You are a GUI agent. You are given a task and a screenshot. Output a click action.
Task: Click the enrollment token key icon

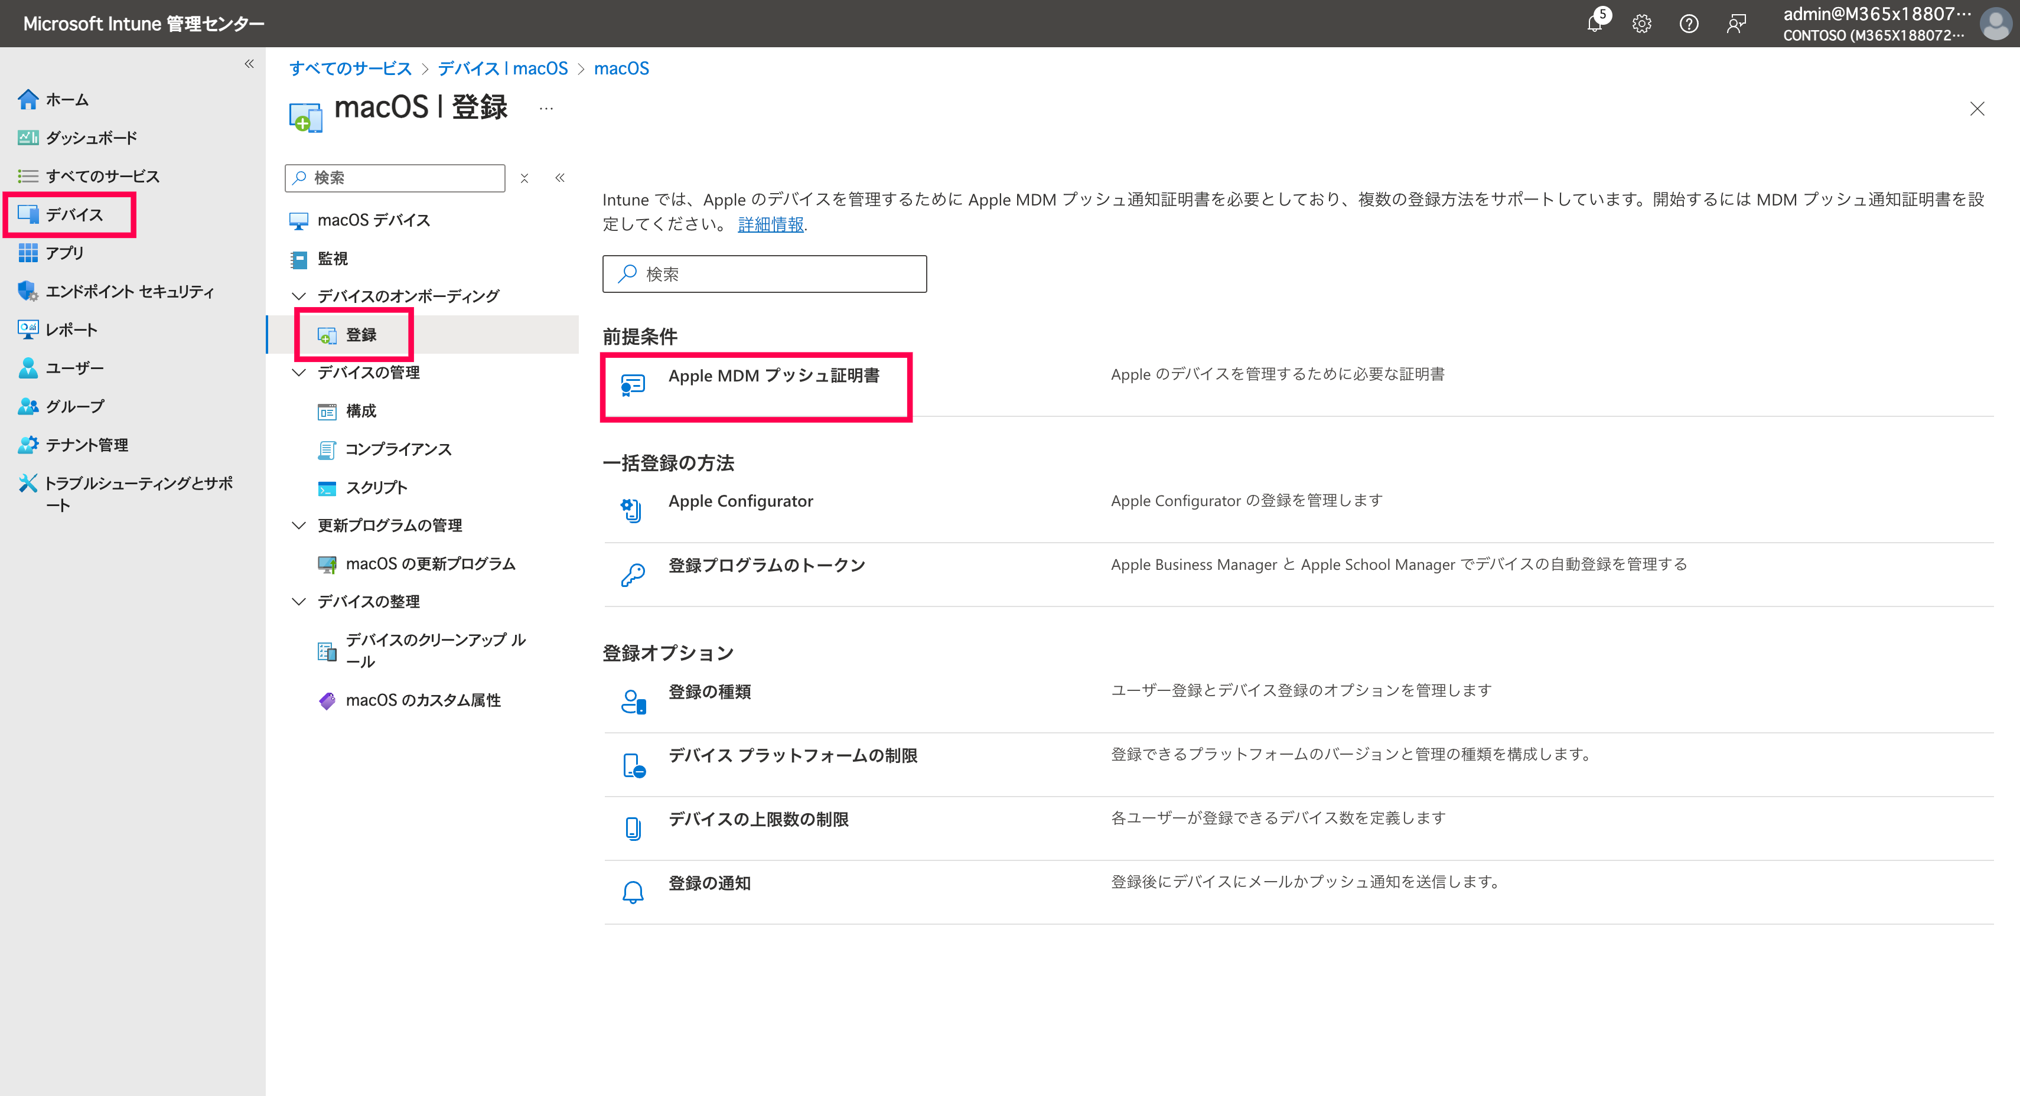pyautogui.click(x=633, y=575)
